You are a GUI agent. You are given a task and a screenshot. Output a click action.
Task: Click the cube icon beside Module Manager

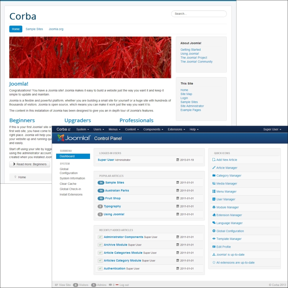(x=214, y=207)
